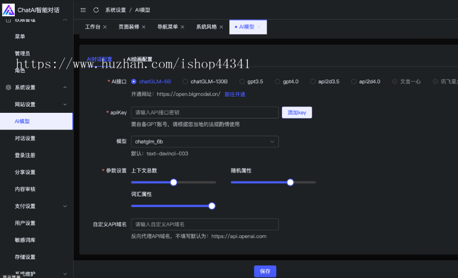Click the 上下文总数 slider handle
Screen dimensions: 458x278
[x=174, y=182]
